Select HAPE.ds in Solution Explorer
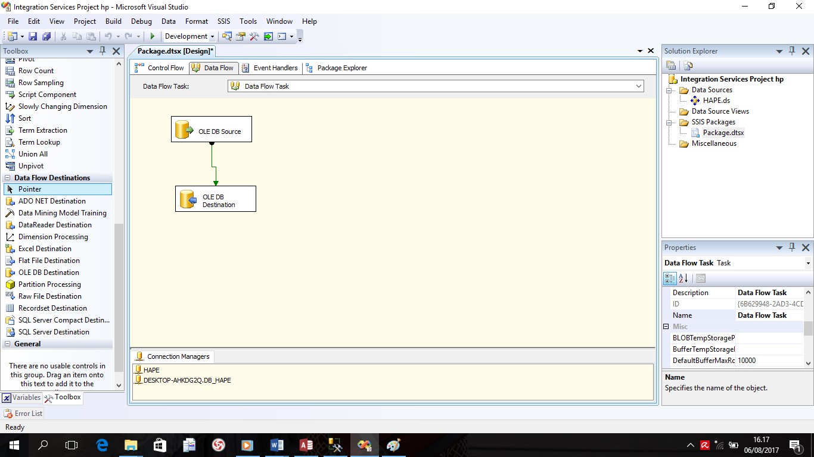Viewport: 814px width, 457px height. coord(716,101)
